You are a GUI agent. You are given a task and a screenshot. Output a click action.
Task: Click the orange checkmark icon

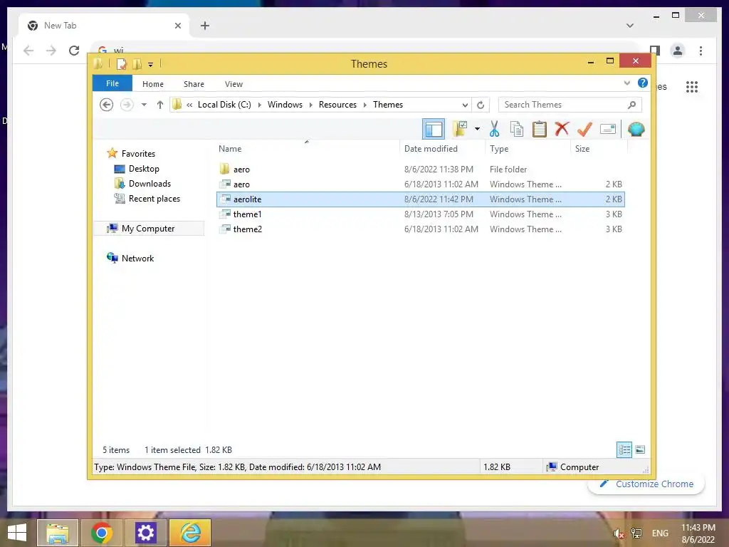click(x=584, y=129)
